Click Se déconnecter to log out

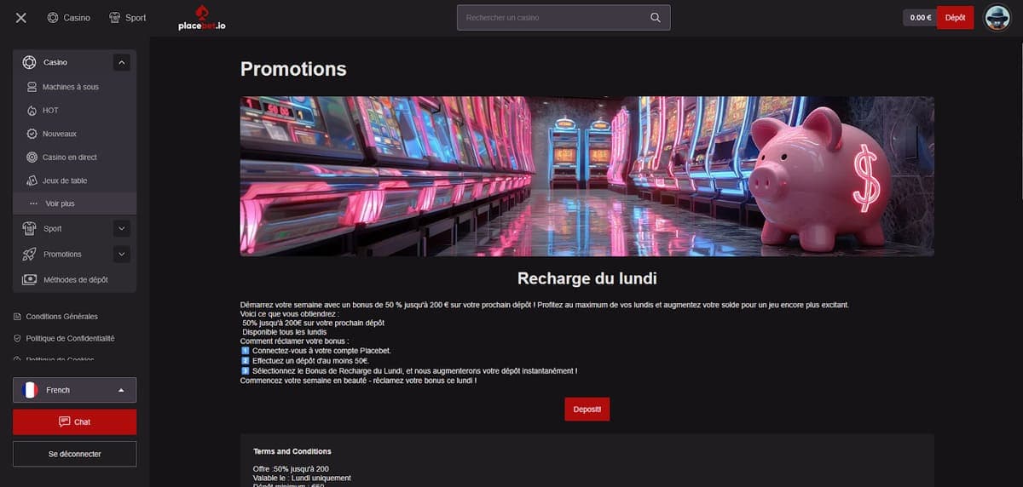74,454
